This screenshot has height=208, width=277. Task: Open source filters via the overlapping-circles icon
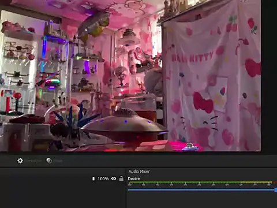coord(49,161)
